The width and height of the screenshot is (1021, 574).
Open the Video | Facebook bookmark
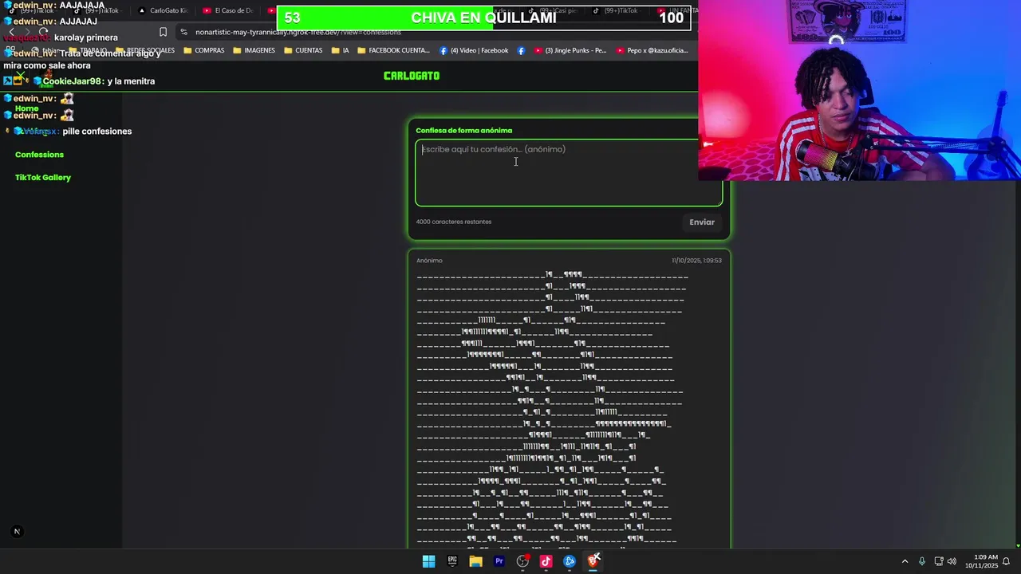(x=474, y=50)
